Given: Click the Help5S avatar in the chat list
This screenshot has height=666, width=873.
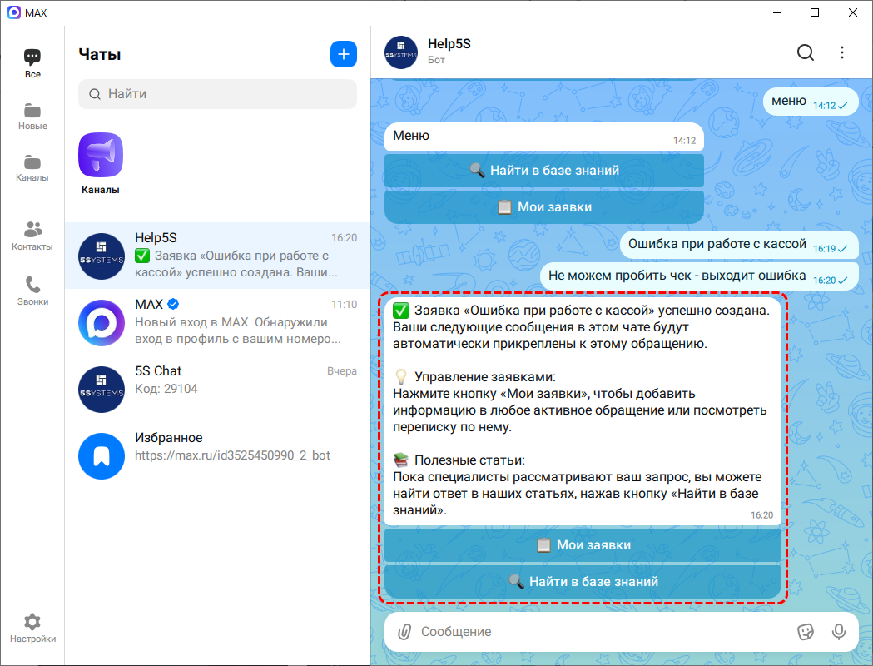Looking at the screenshot, I should [102, 256].
